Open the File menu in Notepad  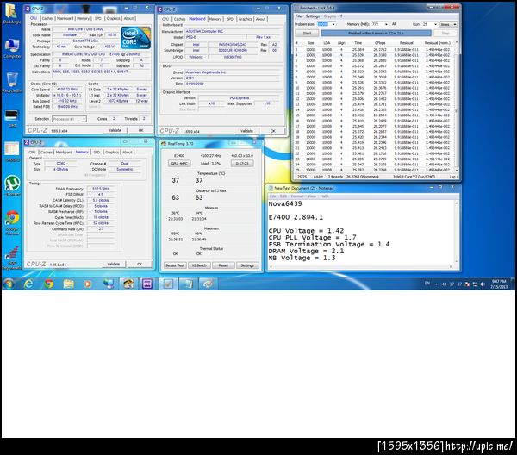point(272,196)
